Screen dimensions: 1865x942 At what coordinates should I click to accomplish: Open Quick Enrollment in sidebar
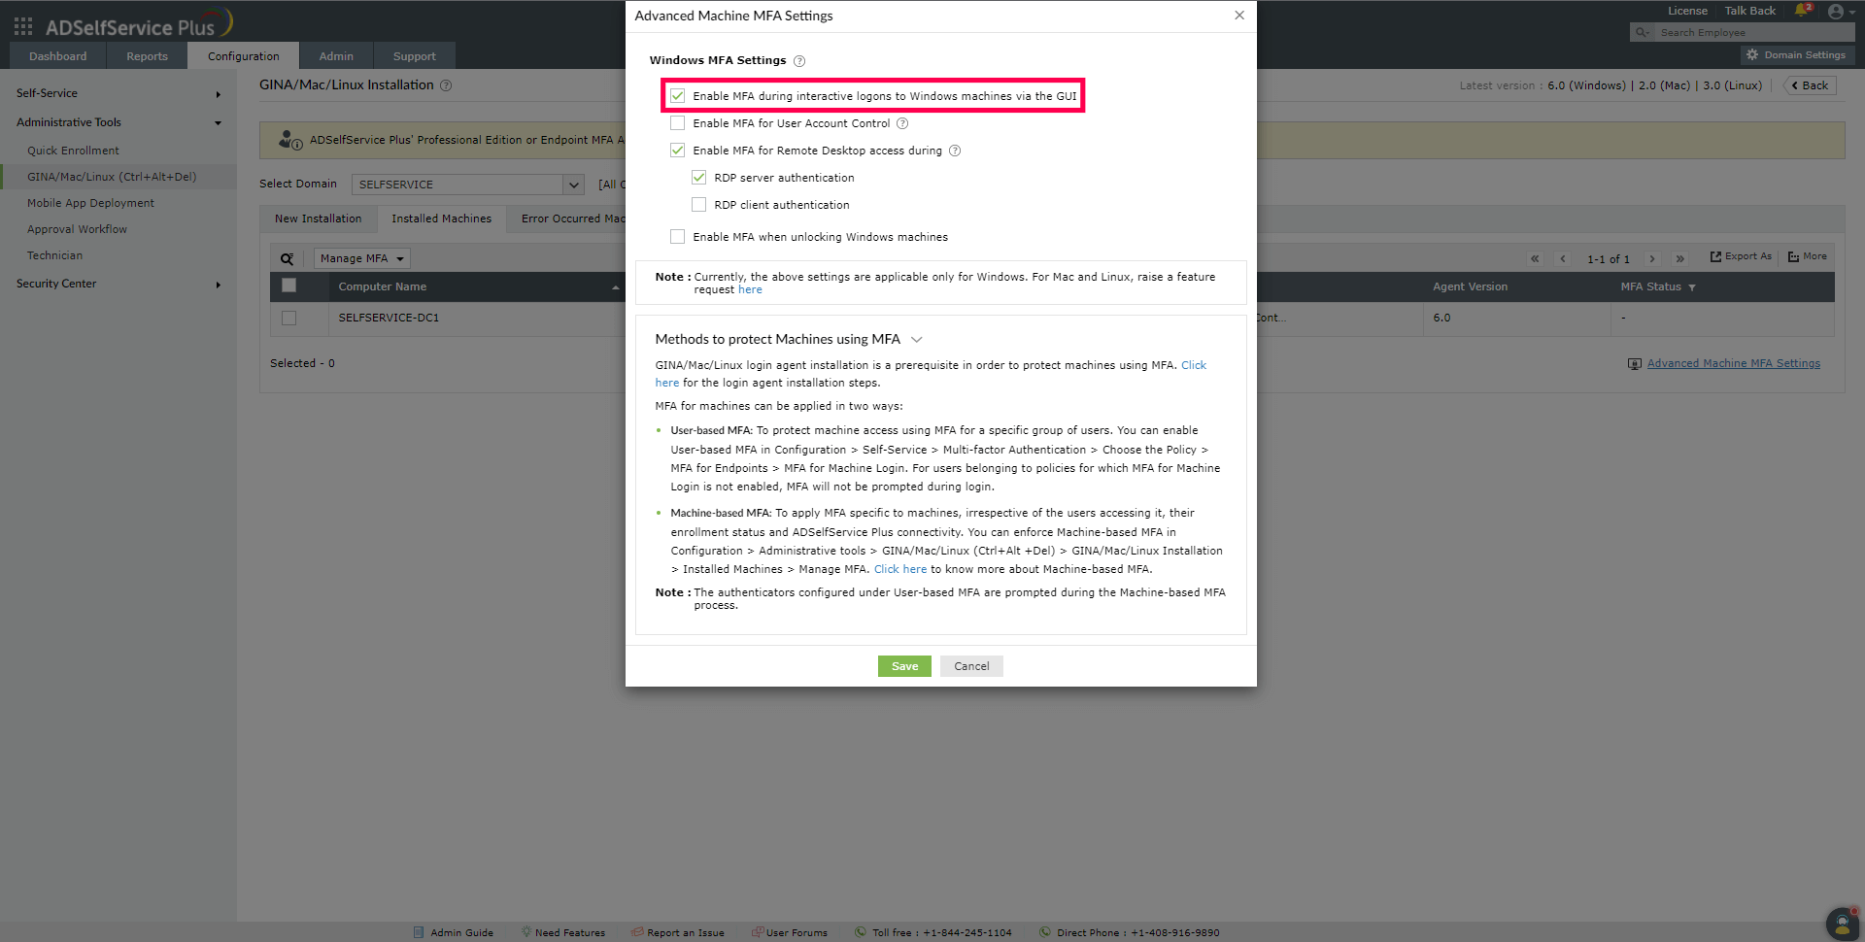point(73,151)
